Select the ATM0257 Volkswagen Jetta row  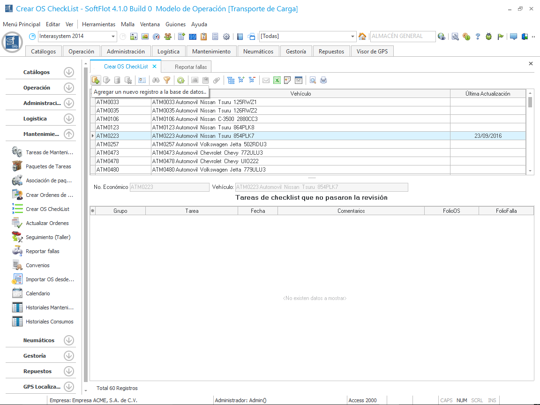point(209,144)
